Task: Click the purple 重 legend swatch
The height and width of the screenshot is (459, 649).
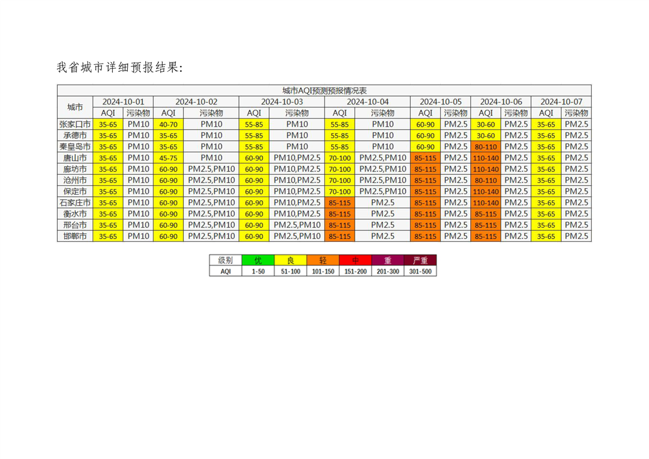Action: click(x=388, y=260)
